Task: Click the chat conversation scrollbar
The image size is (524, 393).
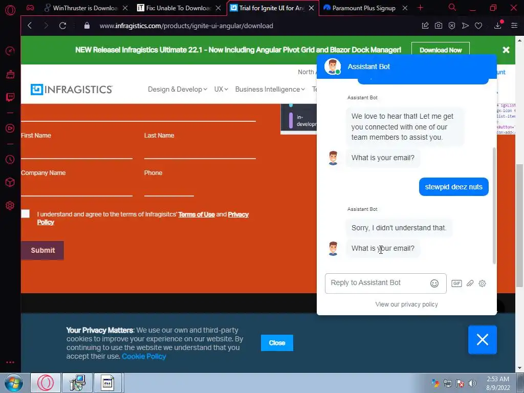Action: (x=494, y=206)
